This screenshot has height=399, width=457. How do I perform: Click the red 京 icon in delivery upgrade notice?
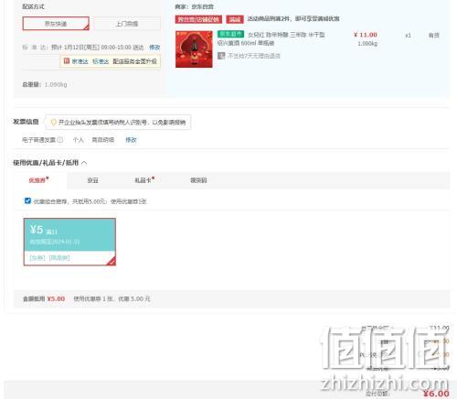(67, 61)
